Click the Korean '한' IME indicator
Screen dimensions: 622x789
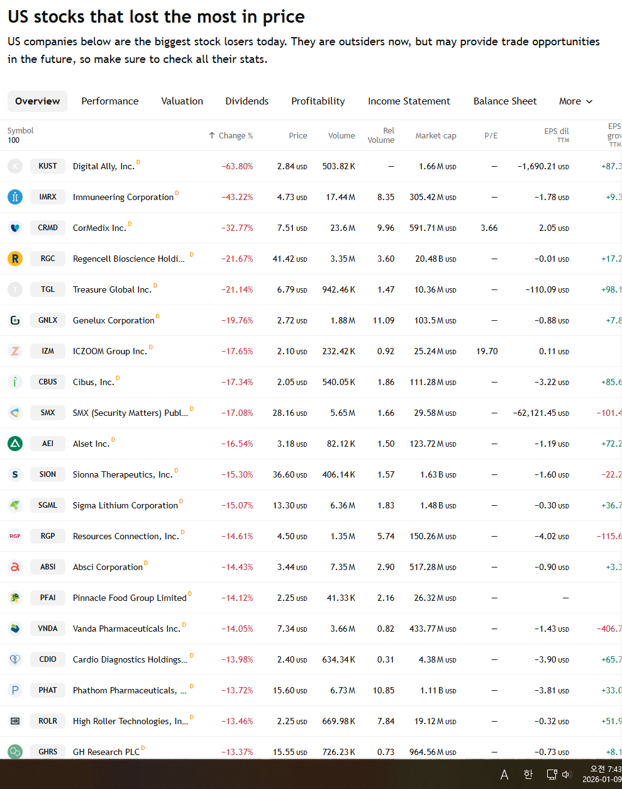click(528, 775)
